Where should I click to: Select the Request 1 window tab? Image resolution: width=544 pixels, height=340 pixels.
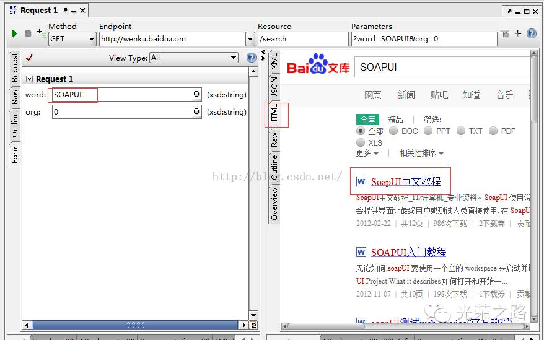point(48,11)
